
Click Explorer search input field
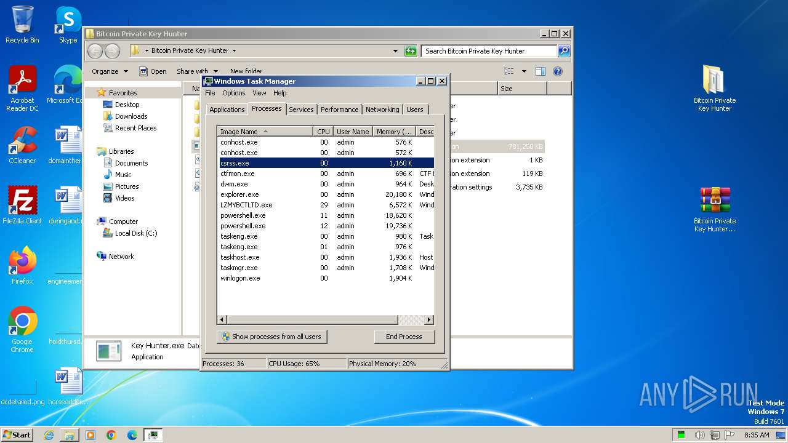click(489, 51)
